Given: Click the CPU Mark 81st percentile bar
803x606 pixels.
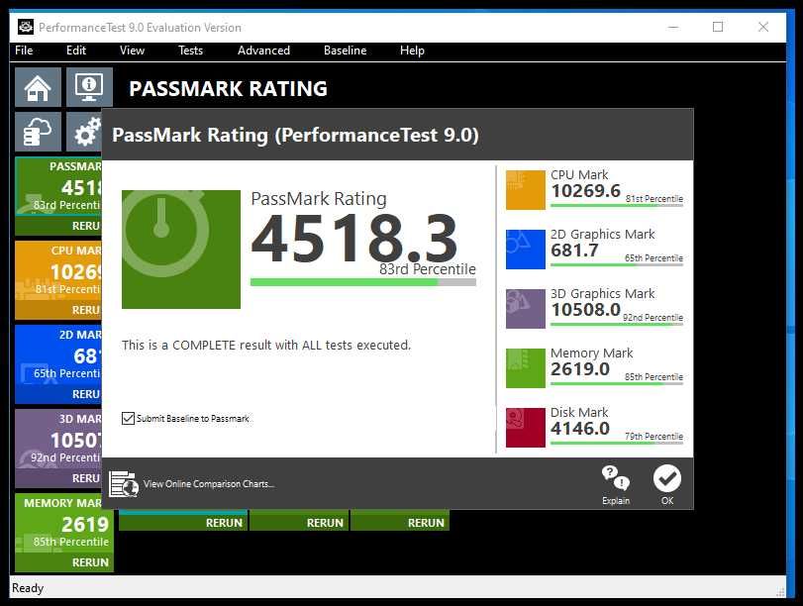Looking at the screenshot, I should point(617,205).
